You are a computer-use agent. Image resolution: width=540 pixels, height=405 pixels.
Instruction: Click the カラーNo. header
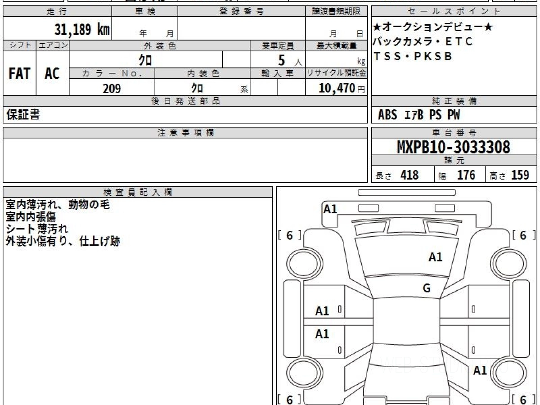[112, 73]
